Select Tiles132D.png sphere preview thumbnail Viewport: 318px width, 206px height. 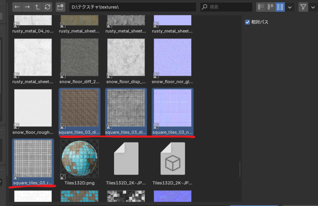[x=79, y=158]
